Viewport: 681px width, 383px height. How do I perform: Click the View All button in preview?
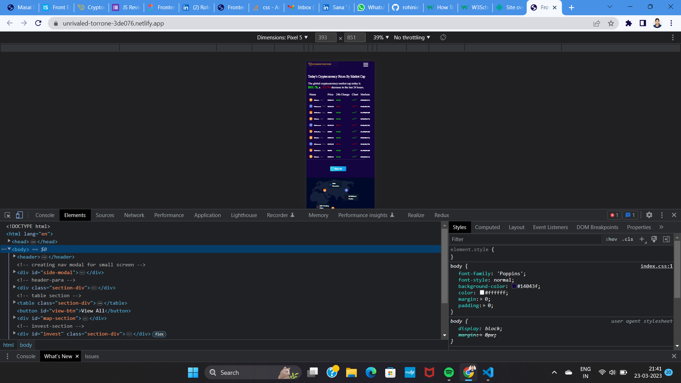pos(338,169)
